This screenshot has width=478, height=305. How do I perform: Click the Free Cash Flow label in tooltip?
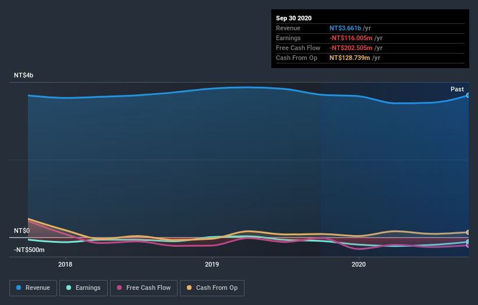[298, 48]
